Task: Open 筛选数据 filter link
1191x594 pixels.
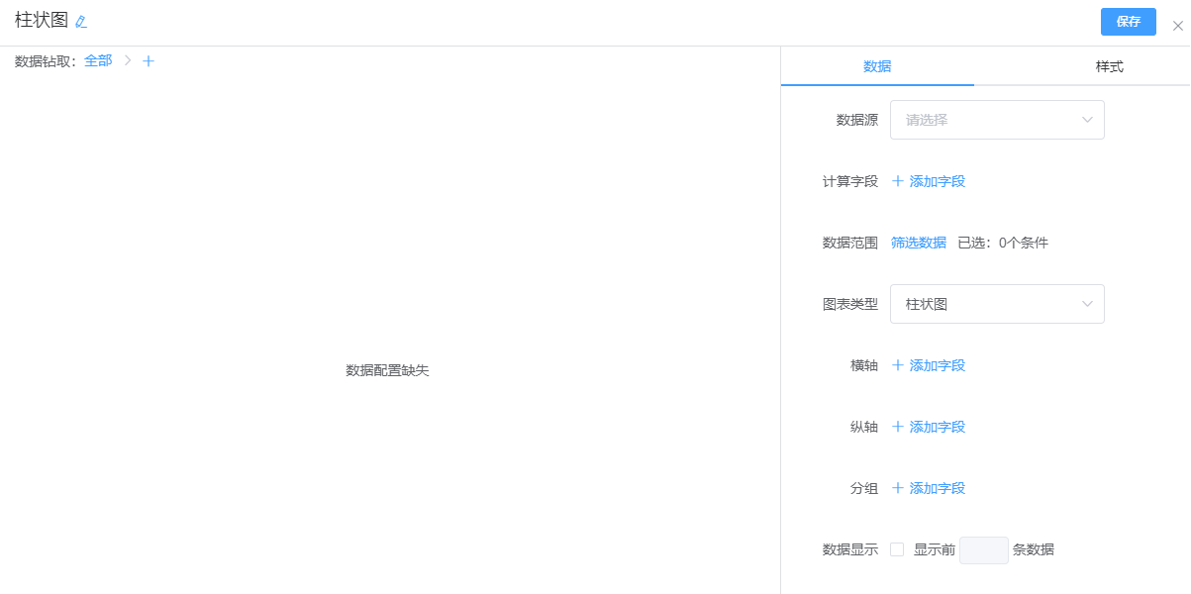Action: click(919, 243)
